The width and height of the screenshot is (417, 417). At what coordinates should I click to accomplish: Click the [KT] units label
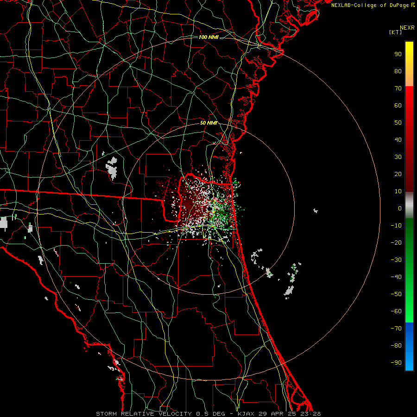[x=395, y=32]
